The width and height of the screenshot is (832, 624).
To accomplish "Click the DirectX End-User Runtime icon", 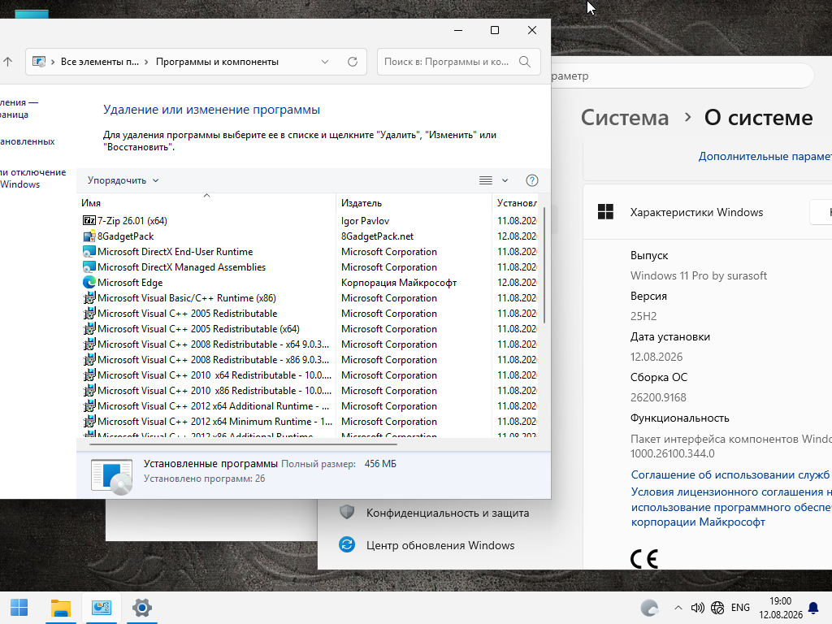I will [x=89, y=252].
